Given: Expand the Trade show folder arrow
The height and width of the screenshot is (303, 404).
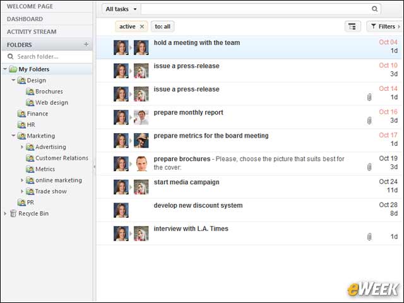Looking at the screenshot, I should point(22,191).
